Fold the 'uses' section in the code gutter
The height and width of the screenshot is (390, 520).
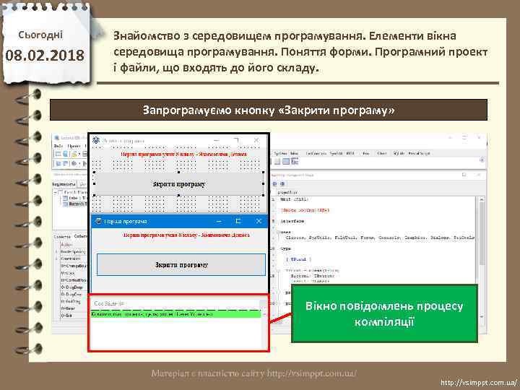(278, 232)
